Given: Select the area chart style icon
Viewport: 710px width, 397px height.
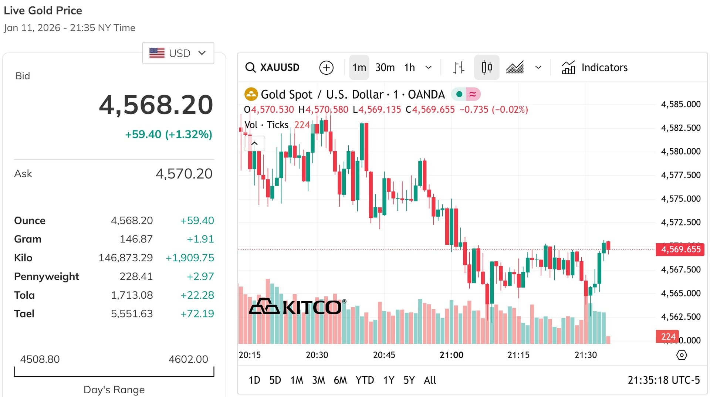Looking at the screenshot, I should 515,68.
